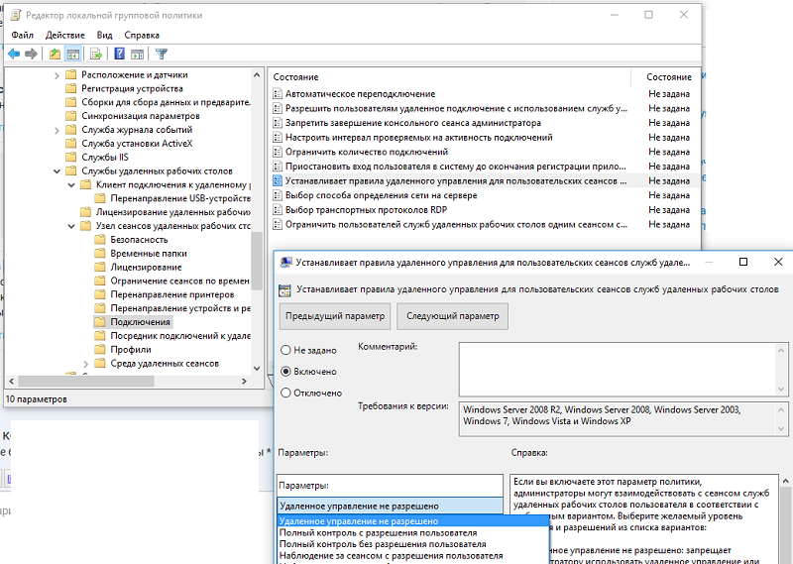The width and height of the screenshot is (793, 564).
Task: Click the tree pane horizontal scrollbar thumb
Action: (x=86, y=381)
